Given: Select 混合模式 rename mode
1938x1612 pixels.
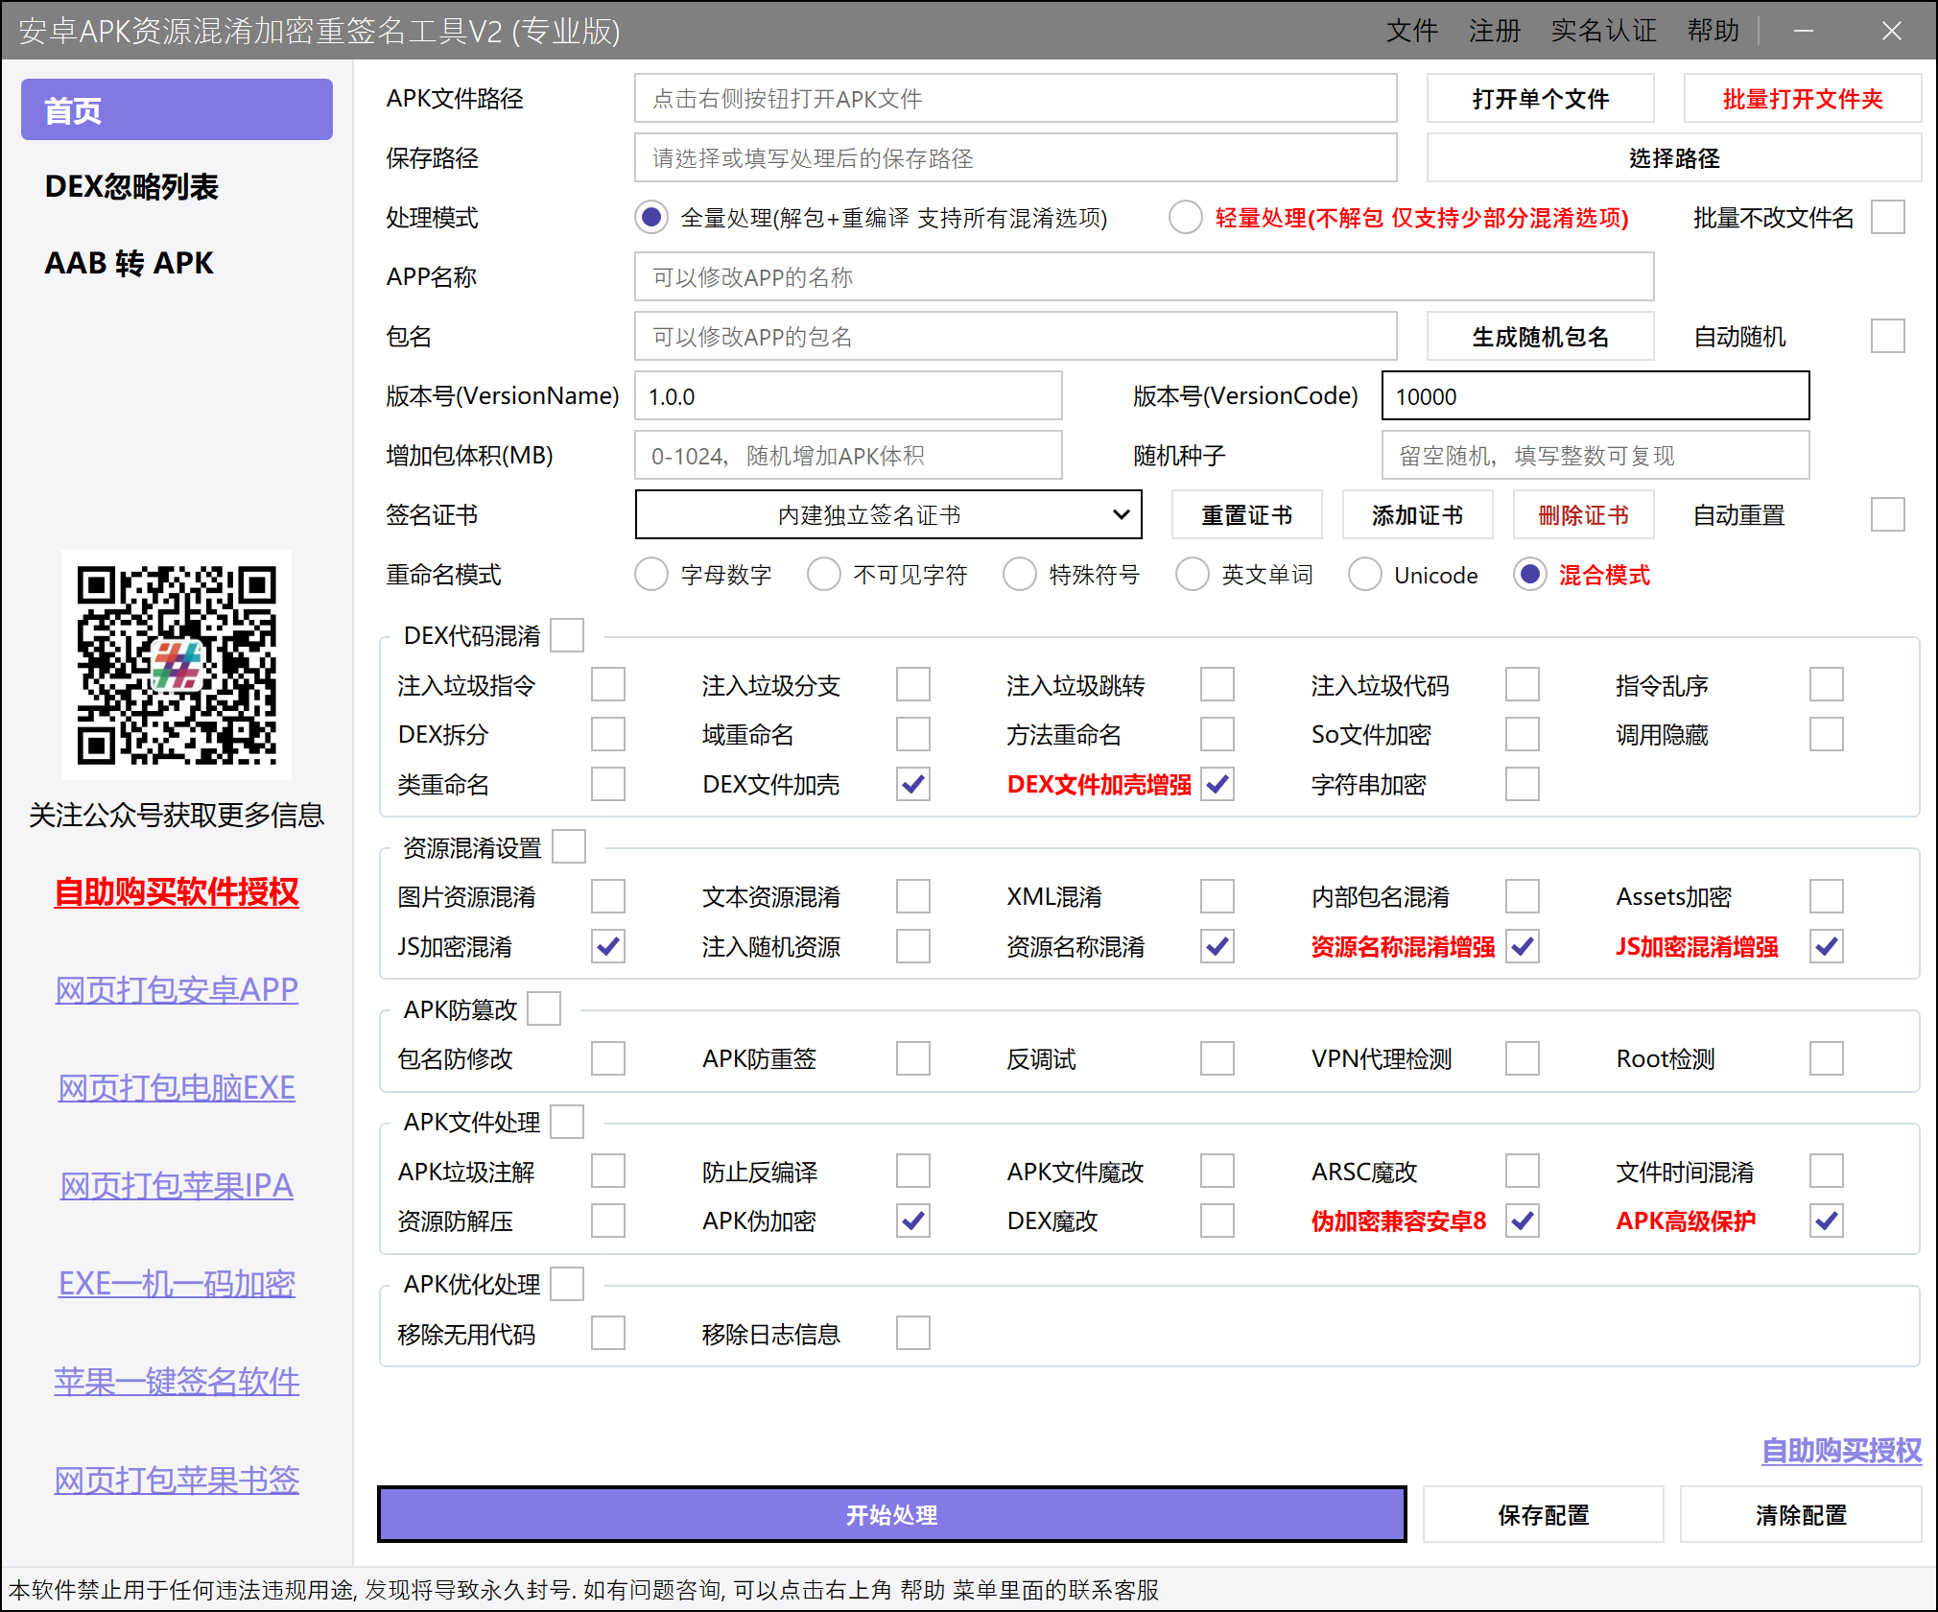Looking at the screenshot, I should (x=1530, y=575).
